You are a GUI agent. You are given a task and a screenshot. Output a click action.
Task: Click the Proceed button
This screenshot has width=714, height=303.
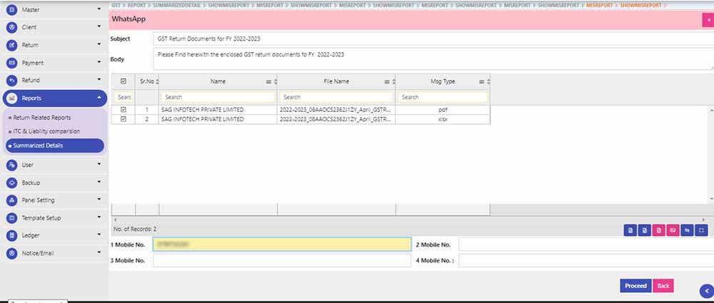click(635, 286)
